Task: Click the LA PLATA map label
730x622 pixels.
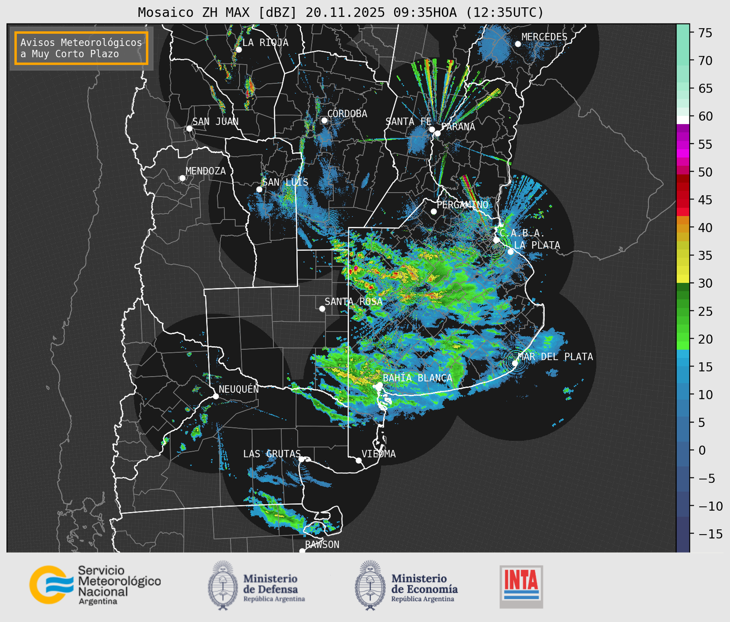Action: tap(537, 245)
